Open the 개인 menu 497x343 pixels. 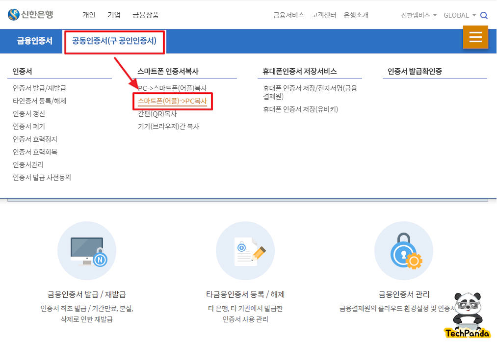point(89,15)
